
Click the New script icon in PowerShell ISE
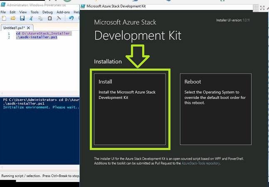pos(4,18)
